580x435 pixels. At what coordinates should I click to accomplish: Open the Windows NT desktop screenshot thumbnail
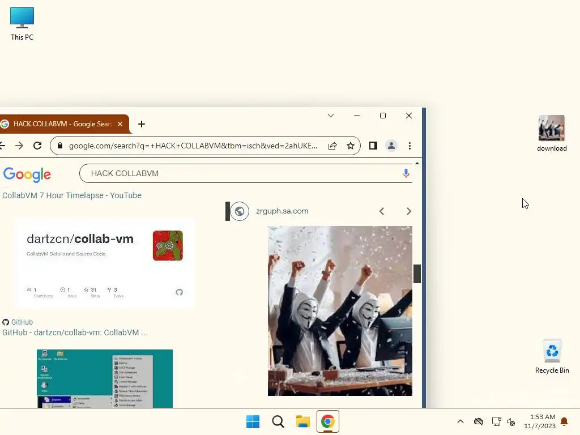pyautogui.click(x=105, y=378)
